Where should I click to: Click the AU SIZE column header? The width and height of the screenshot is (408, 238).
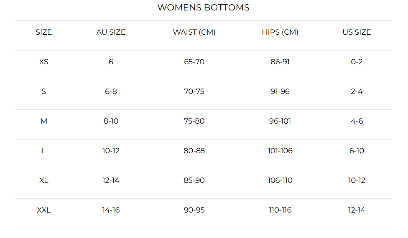(111, 32)
